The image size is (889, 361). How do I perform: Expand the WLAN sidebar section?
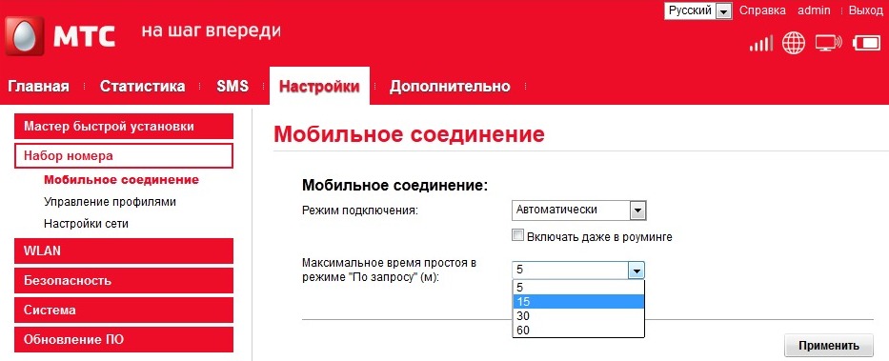(x=124, y=251)
